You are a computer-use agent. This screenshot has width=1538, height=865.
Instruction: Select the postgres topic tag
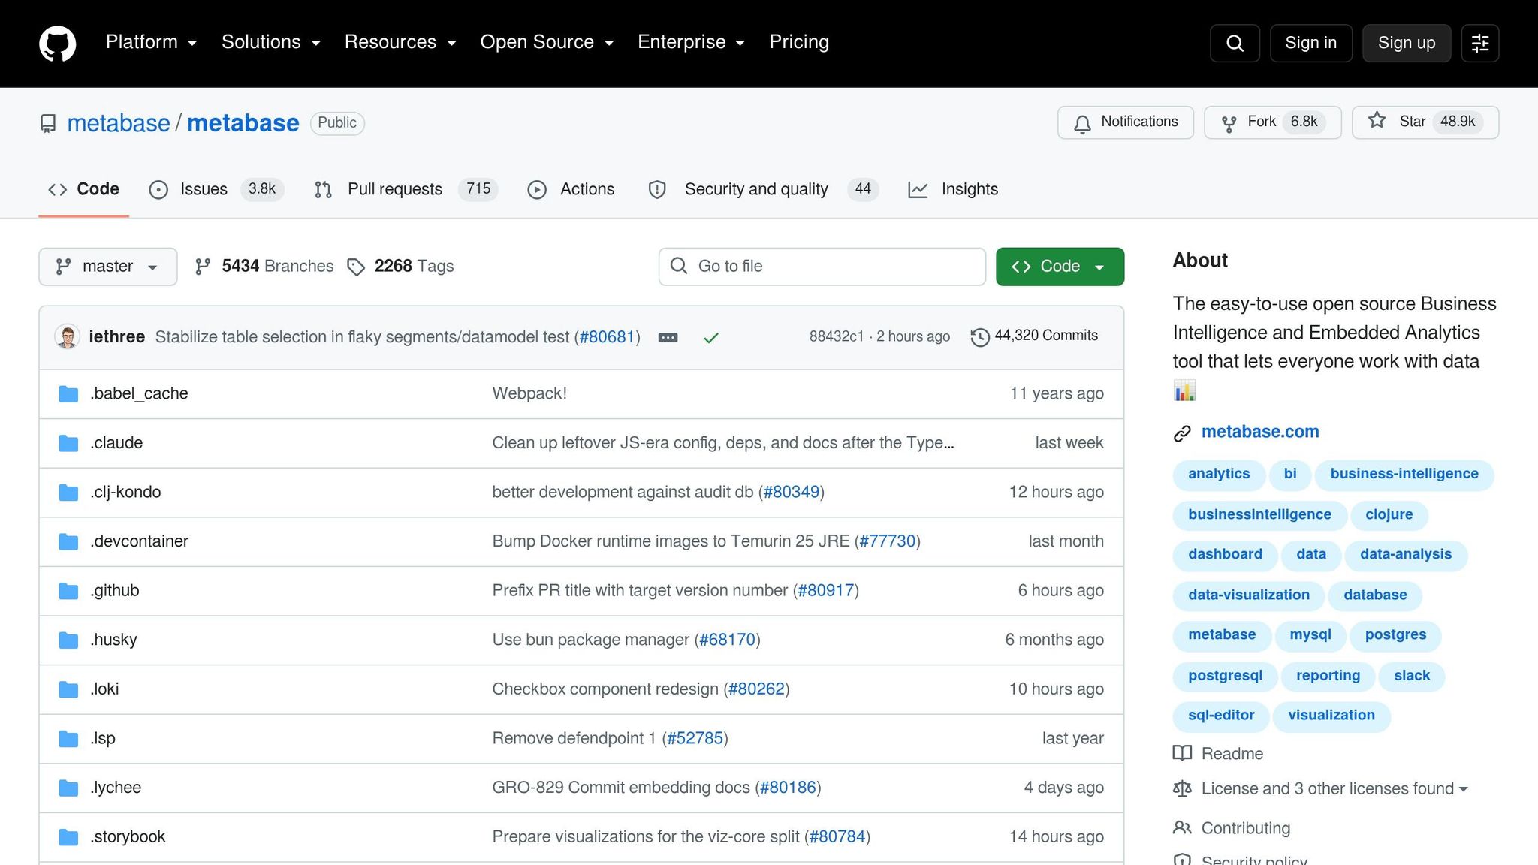click(x=1395, y=635)
